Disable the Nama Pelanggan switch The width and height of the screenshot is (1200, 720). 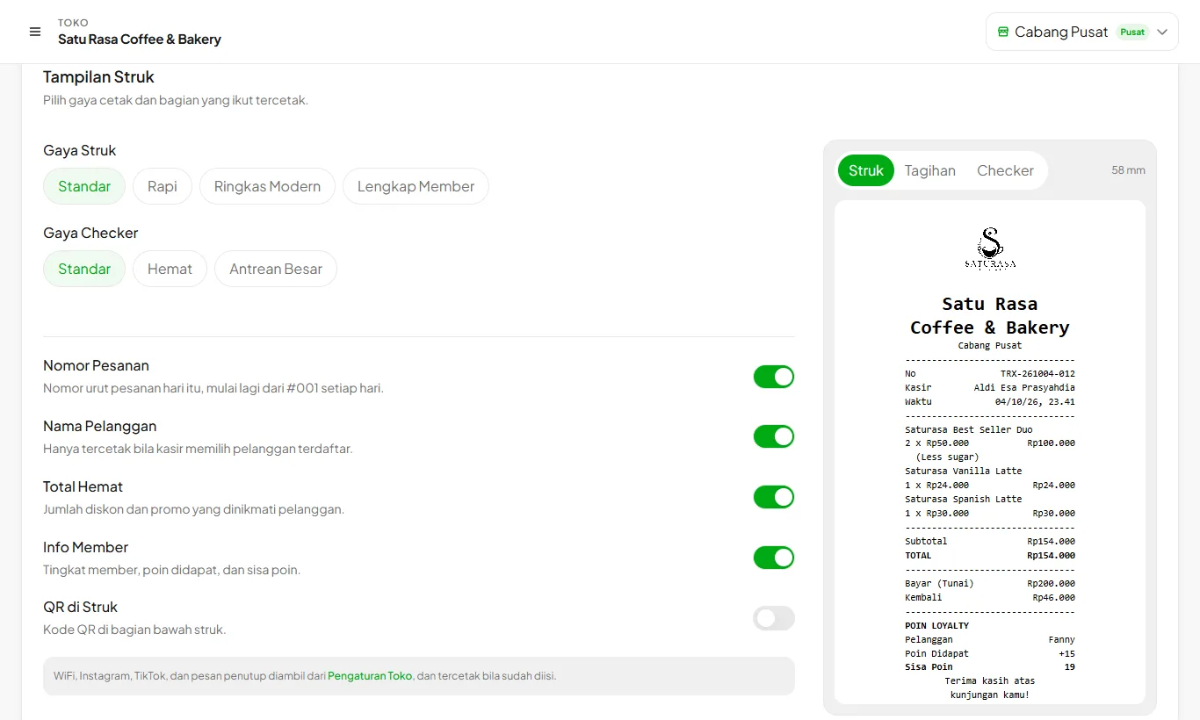point(774,436)
